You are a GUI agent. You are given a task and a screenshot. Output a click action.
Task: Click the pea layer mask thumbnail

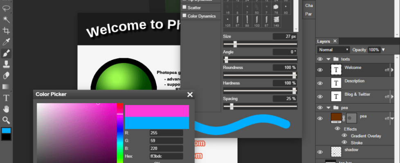pos(351,118)
